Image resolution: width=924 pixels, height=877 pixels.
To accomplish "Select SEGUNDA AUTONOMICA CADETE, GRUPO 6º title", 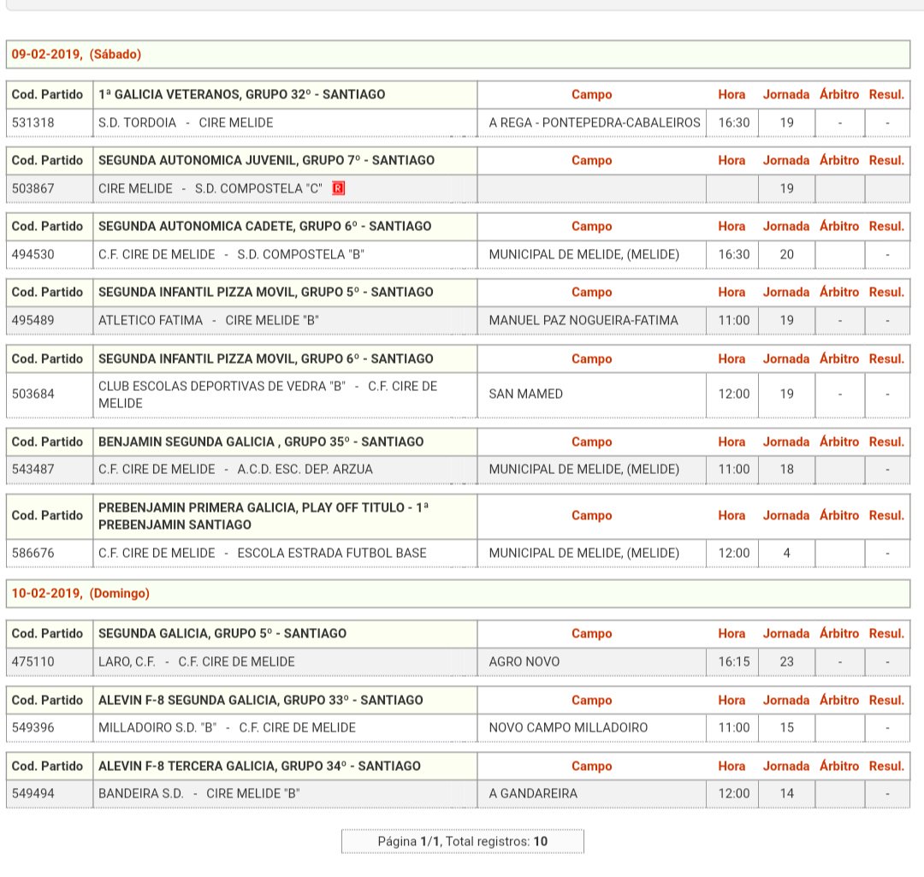I will [264, 227].
